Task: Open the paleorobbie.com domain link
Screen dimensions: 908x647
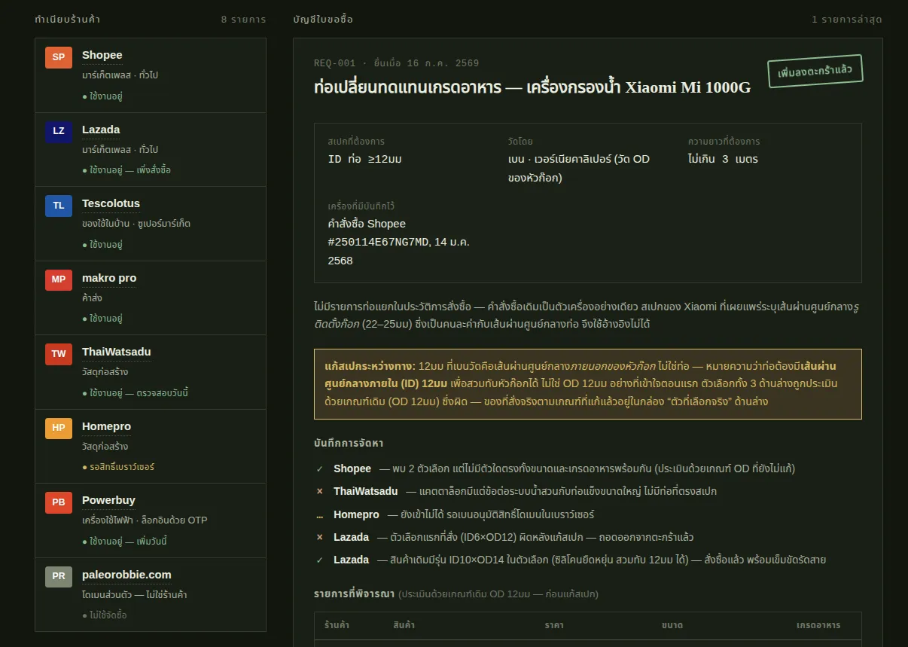Action: [x=126, y=575]
